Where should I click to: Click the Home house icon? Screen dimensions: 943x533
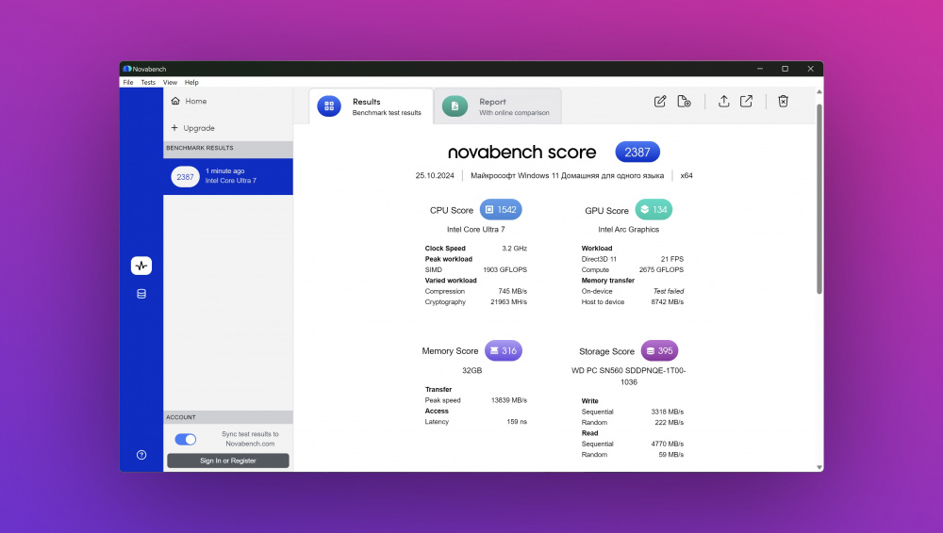[x=175, y=101]
